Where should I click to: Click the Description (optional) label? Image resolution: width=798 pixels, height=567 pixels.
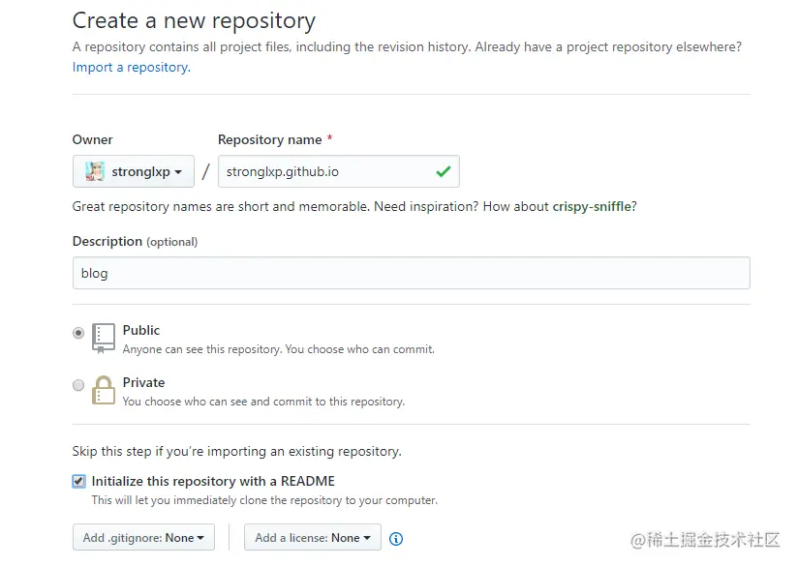135,242
